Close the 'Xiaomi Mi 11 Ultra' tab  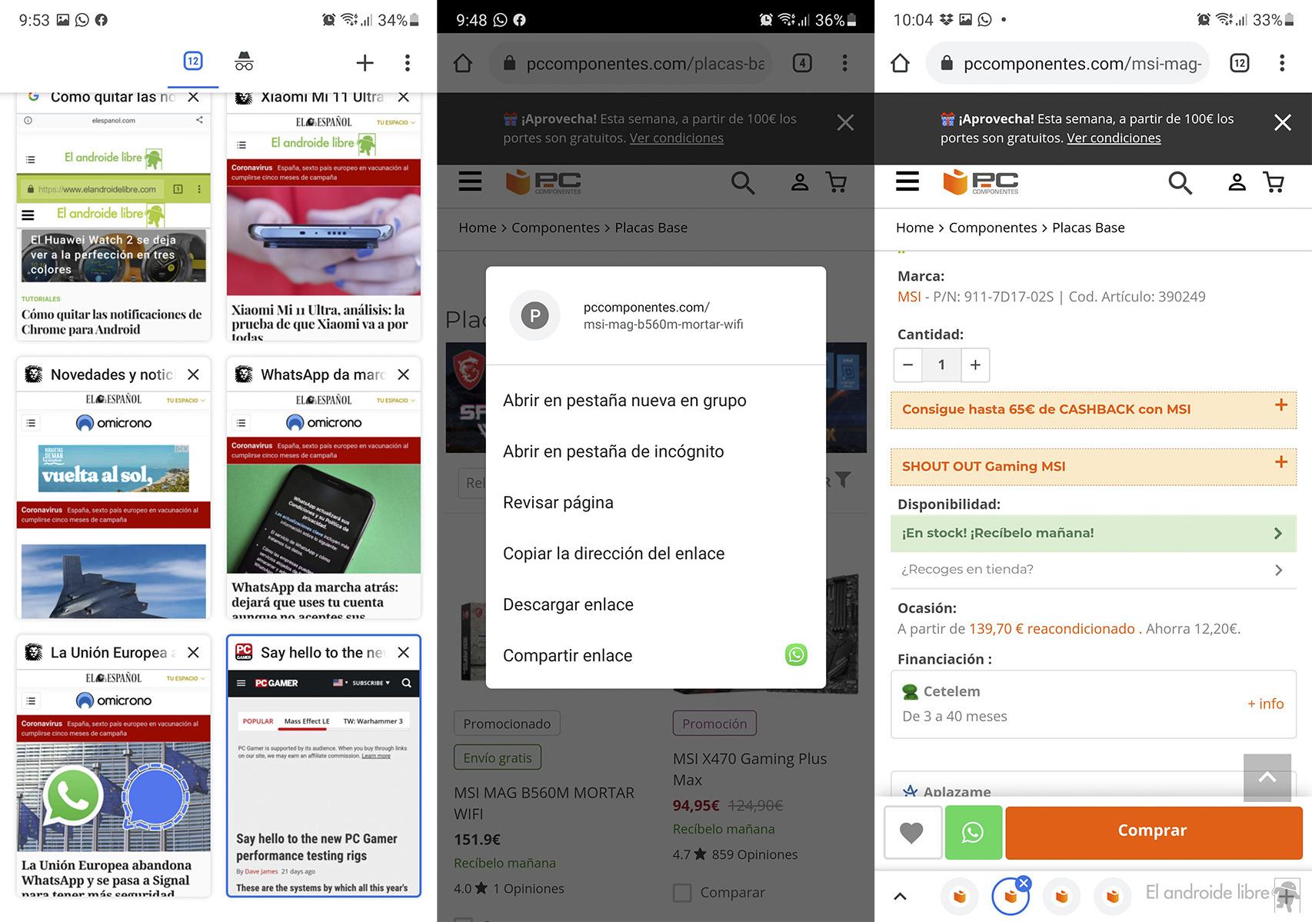pos(404,97)
